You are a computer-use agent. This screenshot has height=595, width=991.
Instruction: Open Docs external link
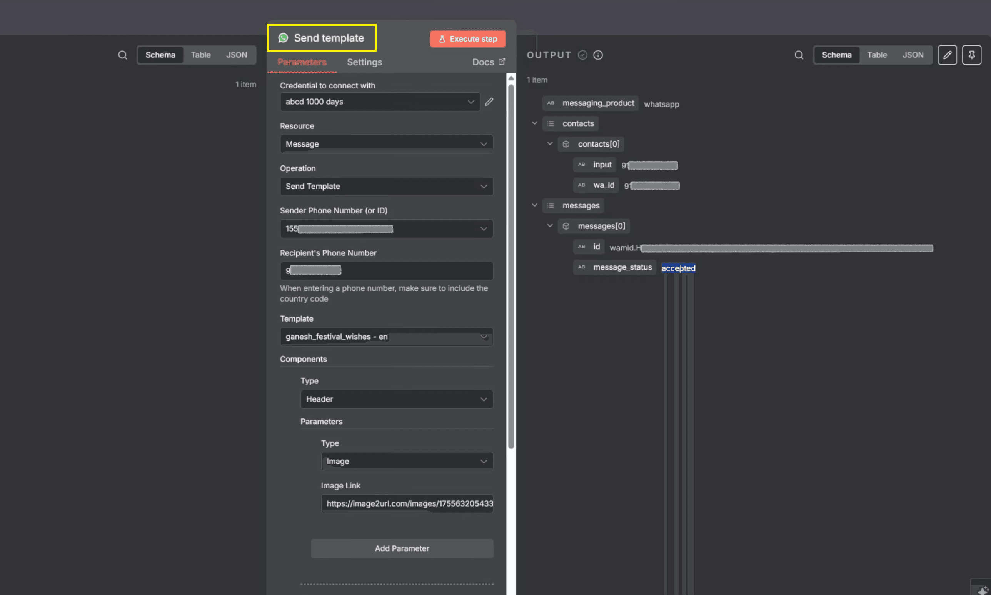[489, 62]
